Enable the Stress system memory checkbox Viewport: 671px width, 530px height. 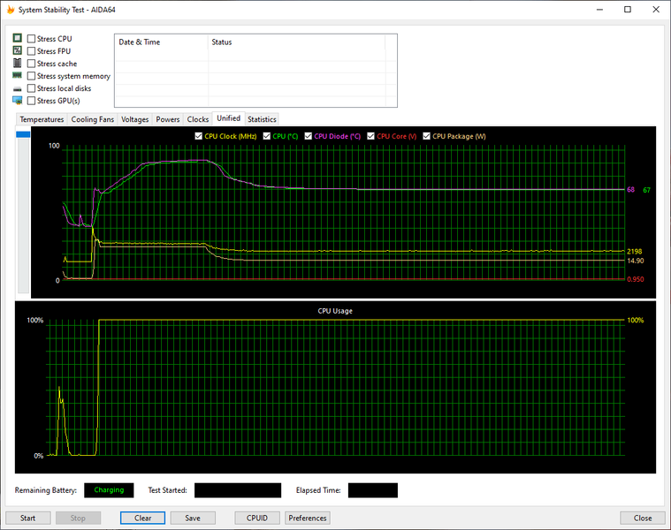pyautogui.click(x=32, y=76)
